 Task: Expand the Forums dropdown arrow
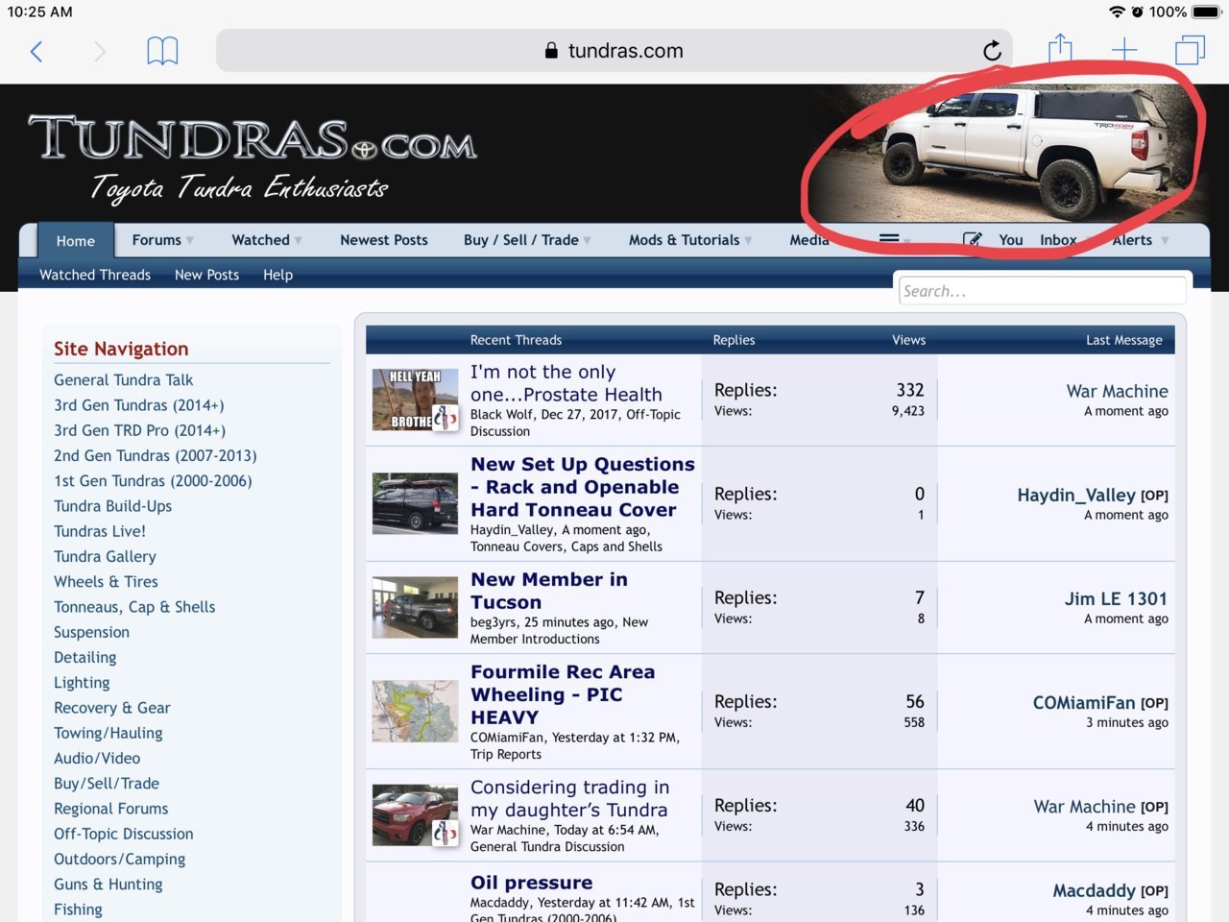(x=190, y=241)
